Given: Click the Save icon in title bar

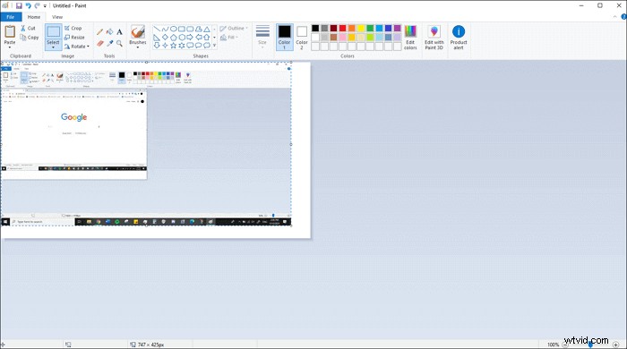Looking at the screenshot, I should [19, 5].
